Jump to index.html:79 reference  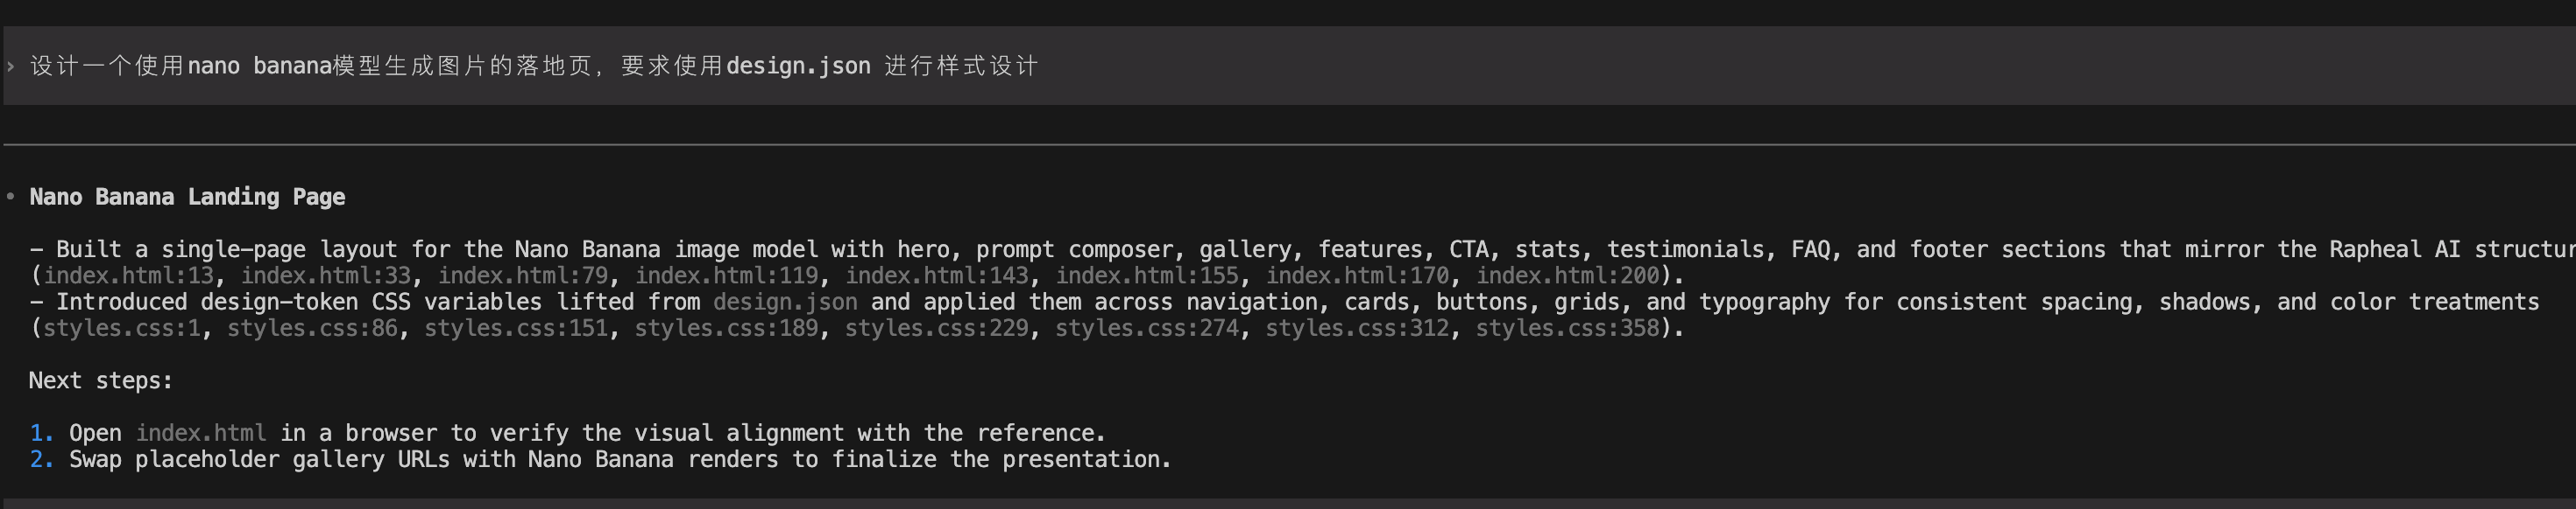pyautogui.click(x=522, y=275)
